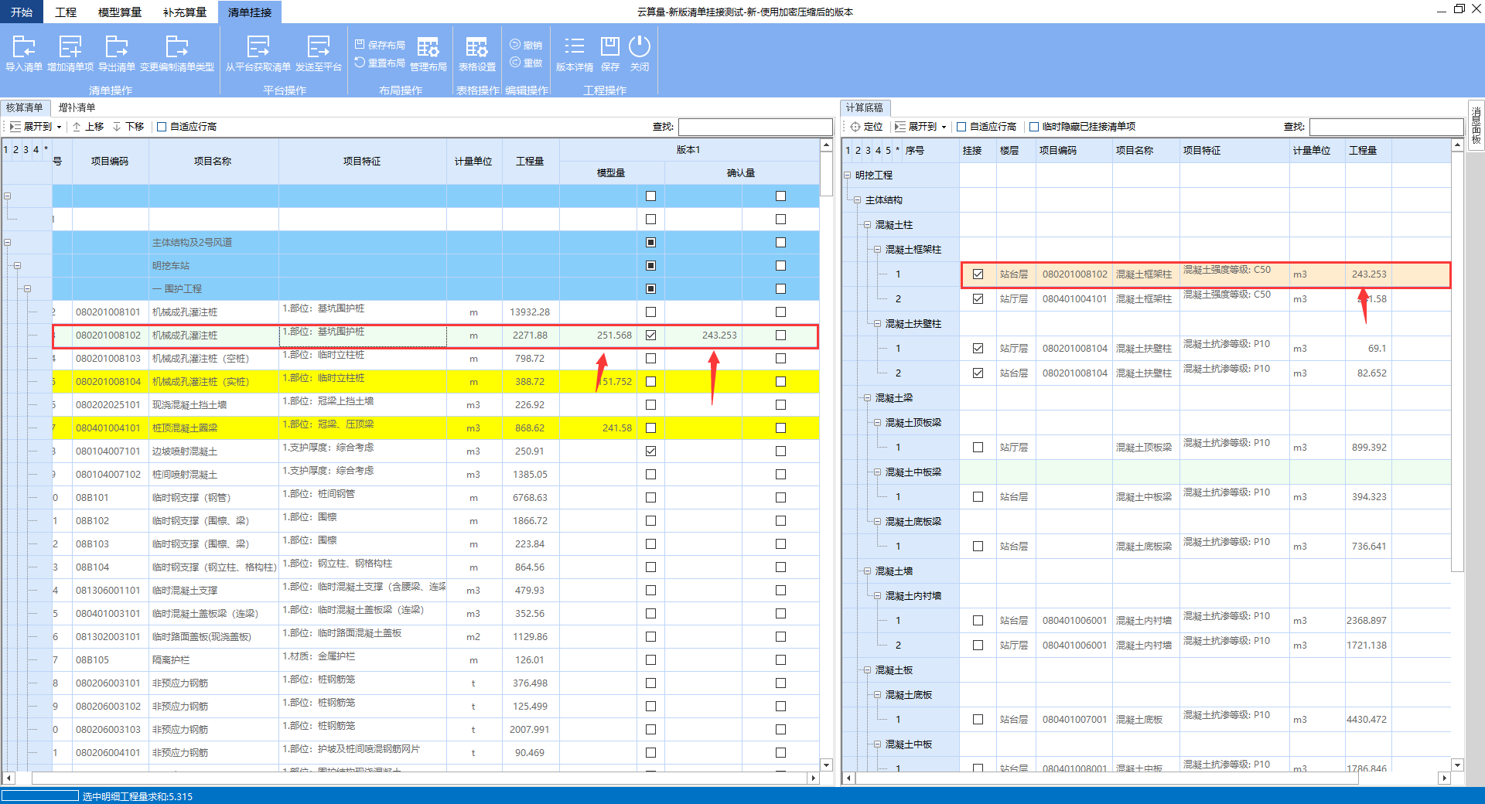Collapse the 混凝土梁 tree node
This screenshot has width=1485, height=804.
[x=867, y=397]
